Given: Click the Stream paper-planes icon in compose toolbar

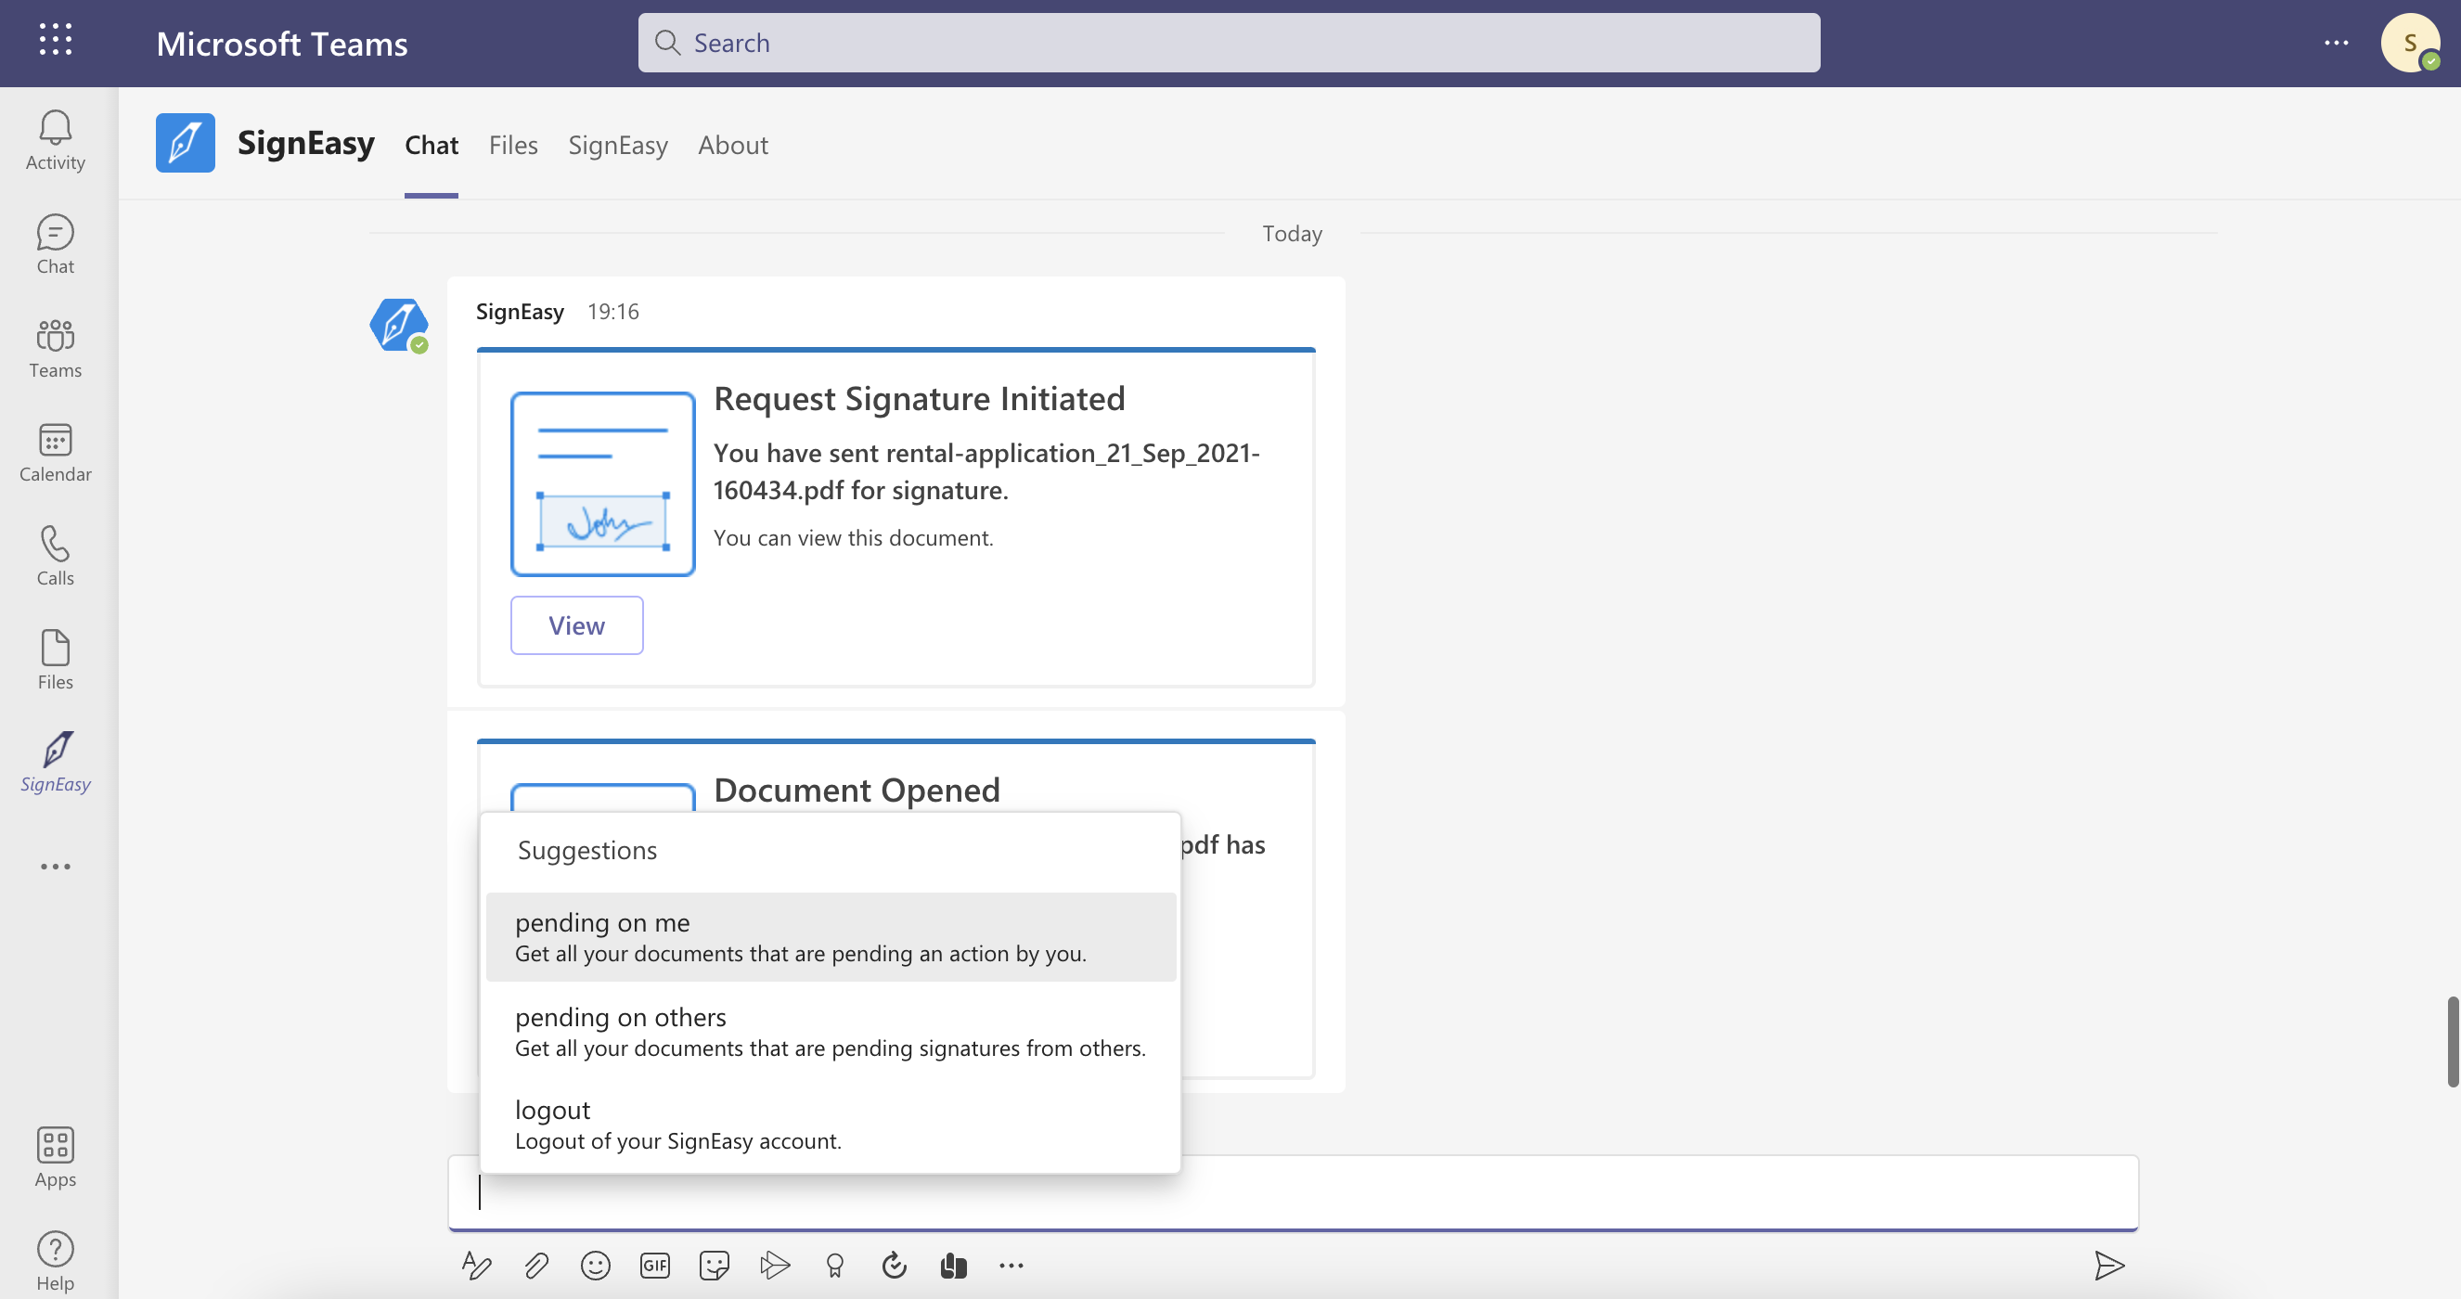Looking at the screenshot, I should click(x=775, y=1266).
